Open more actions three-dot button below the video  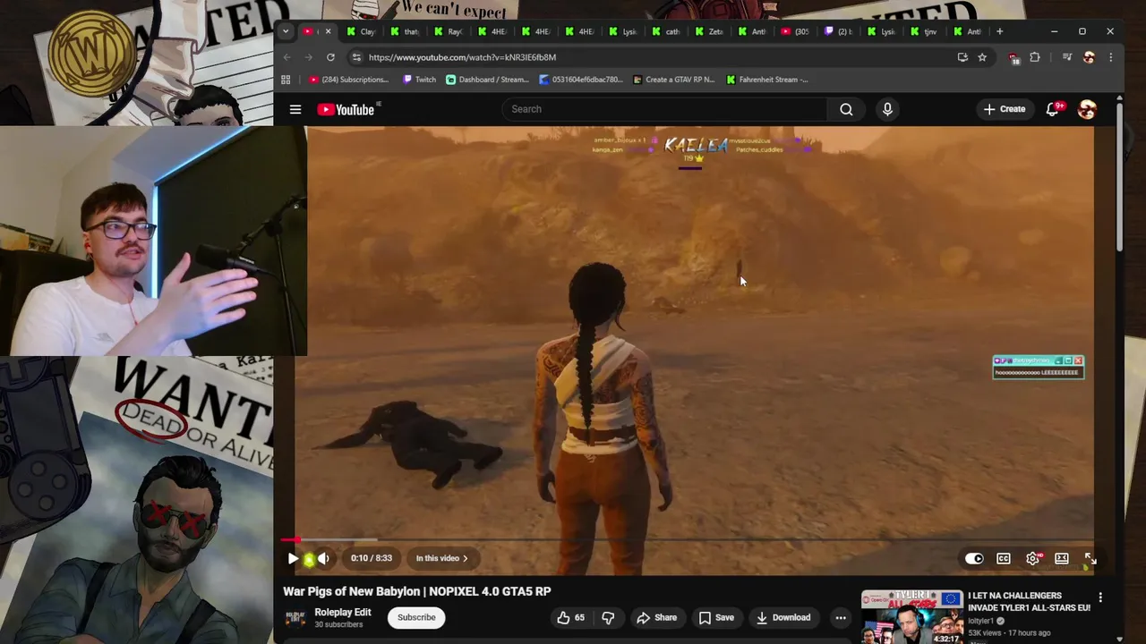(x=841, y=617)
